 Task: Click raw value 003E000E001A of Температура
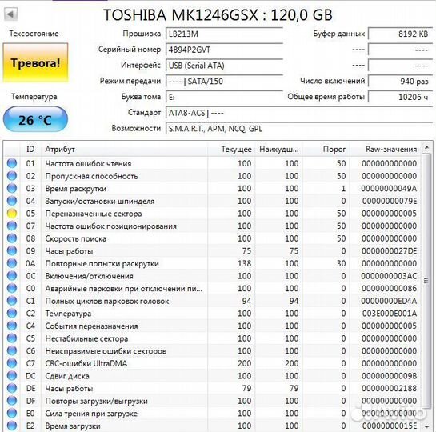click(389, 314)
